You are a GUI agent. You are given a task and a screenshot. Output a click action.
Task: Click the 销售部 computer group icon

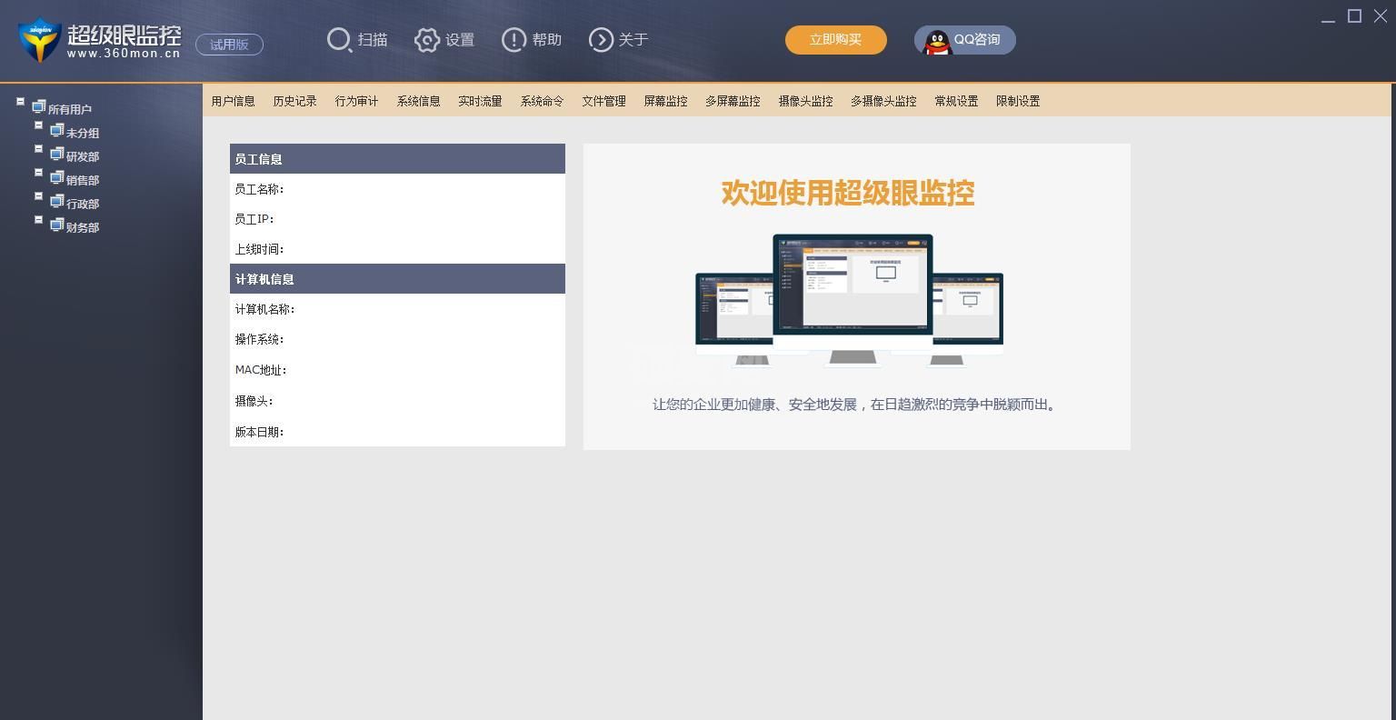[x=56, y=178]
